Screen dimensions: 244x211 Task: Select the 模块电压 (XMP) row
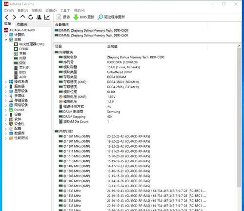pyautogui.click(x=87, y=97)
